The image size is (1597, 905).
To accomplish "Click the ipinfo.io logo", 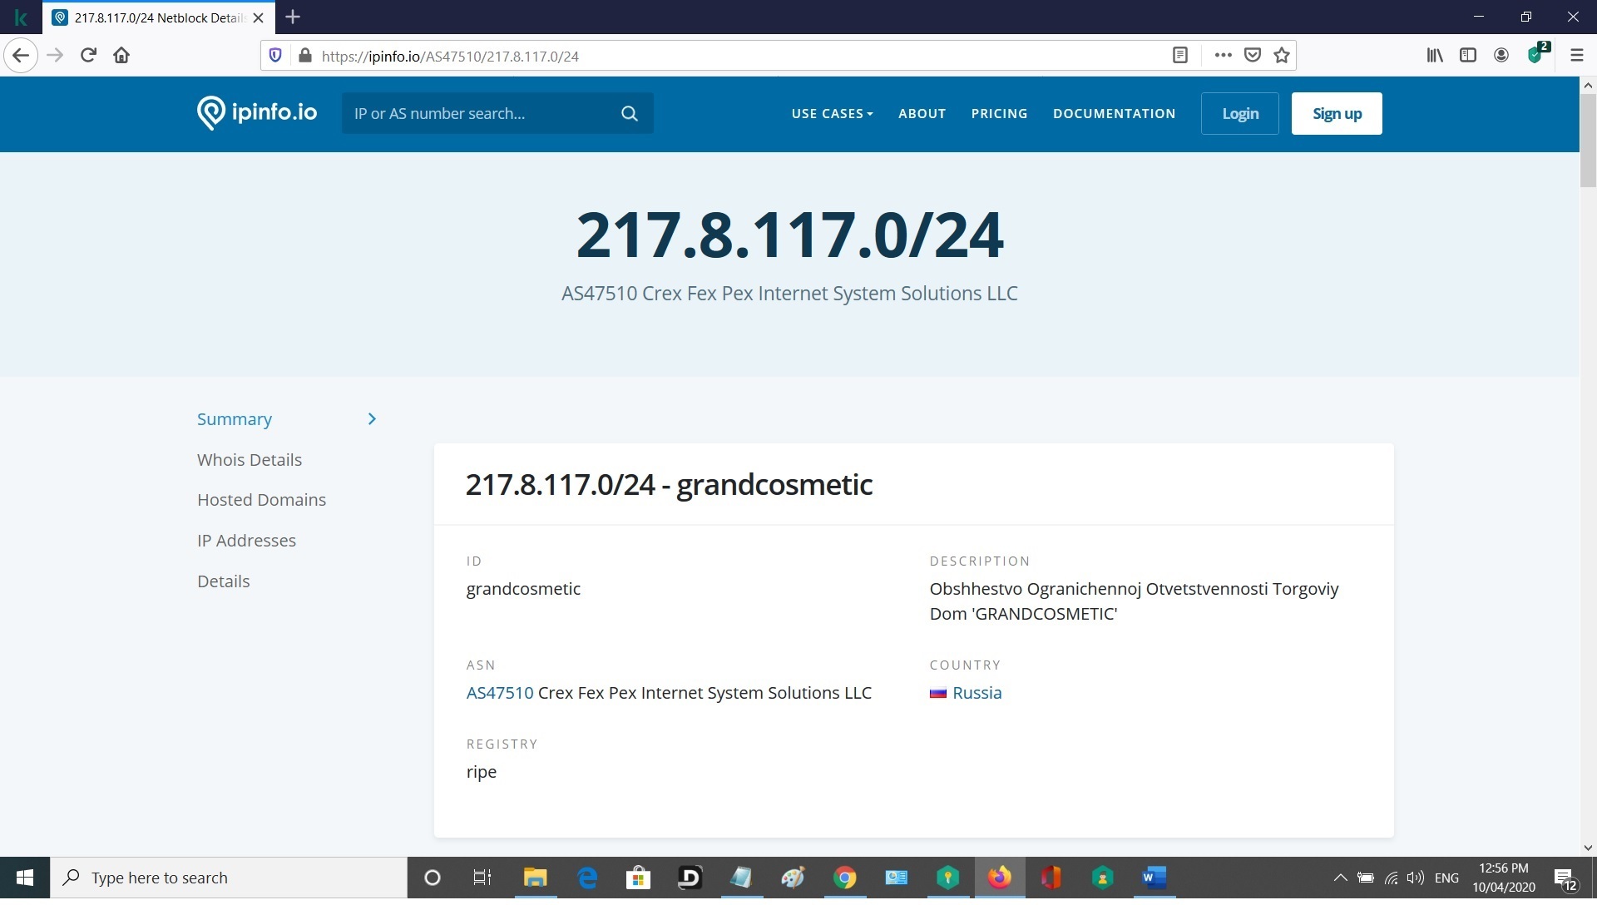I will pyautogui.click(x=257, y=113).
